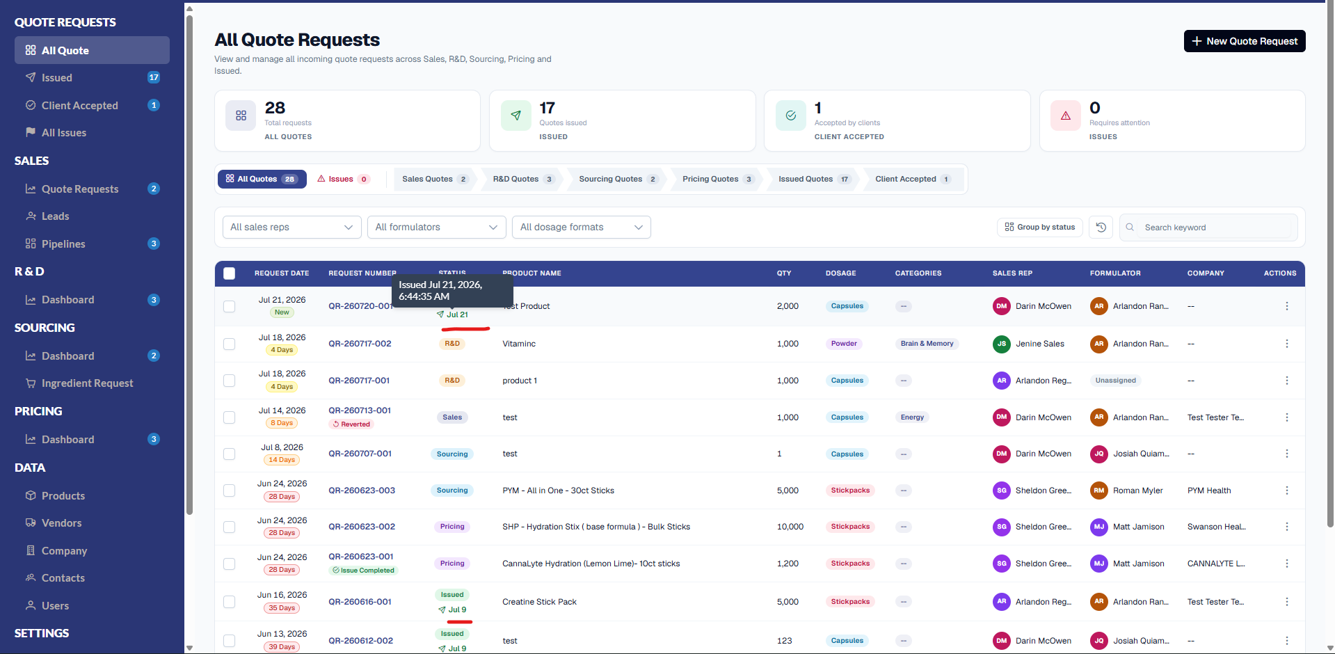Check the box for QR-260616-001 row
This screenshot has height=654, width=1335.
click(x=229, y=602)
